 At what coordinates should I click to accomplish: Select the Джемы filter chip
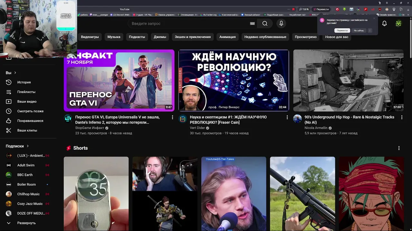coord(160,37)
